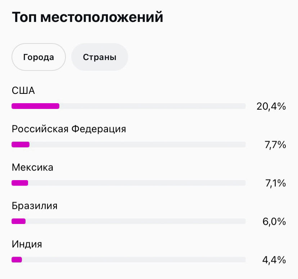This screenshot has width=298, height=279.
Task: Toggle the locations view to Страны
Action: 99,57
